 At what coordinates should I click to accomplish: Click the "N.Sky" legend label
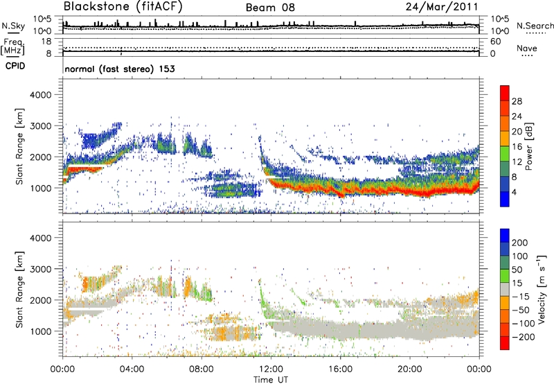(13, 26)
